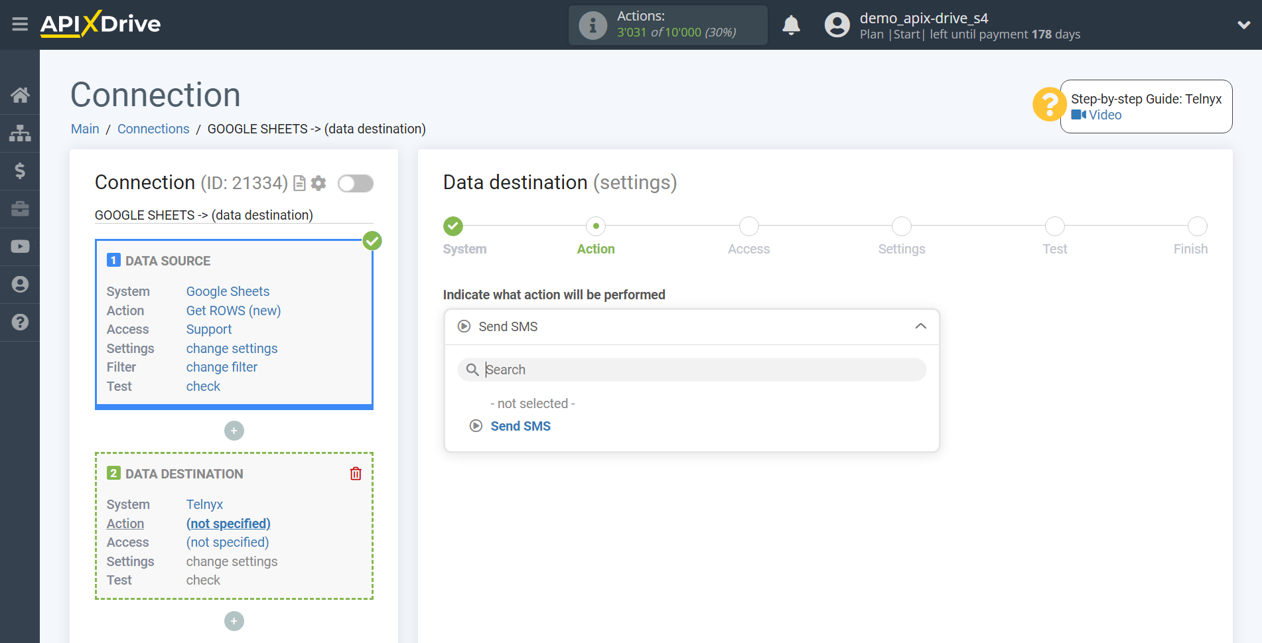This screenshot has width=1262, height=643.
Task: Open the connections sitemap sidebar icon
Action: 20,133
